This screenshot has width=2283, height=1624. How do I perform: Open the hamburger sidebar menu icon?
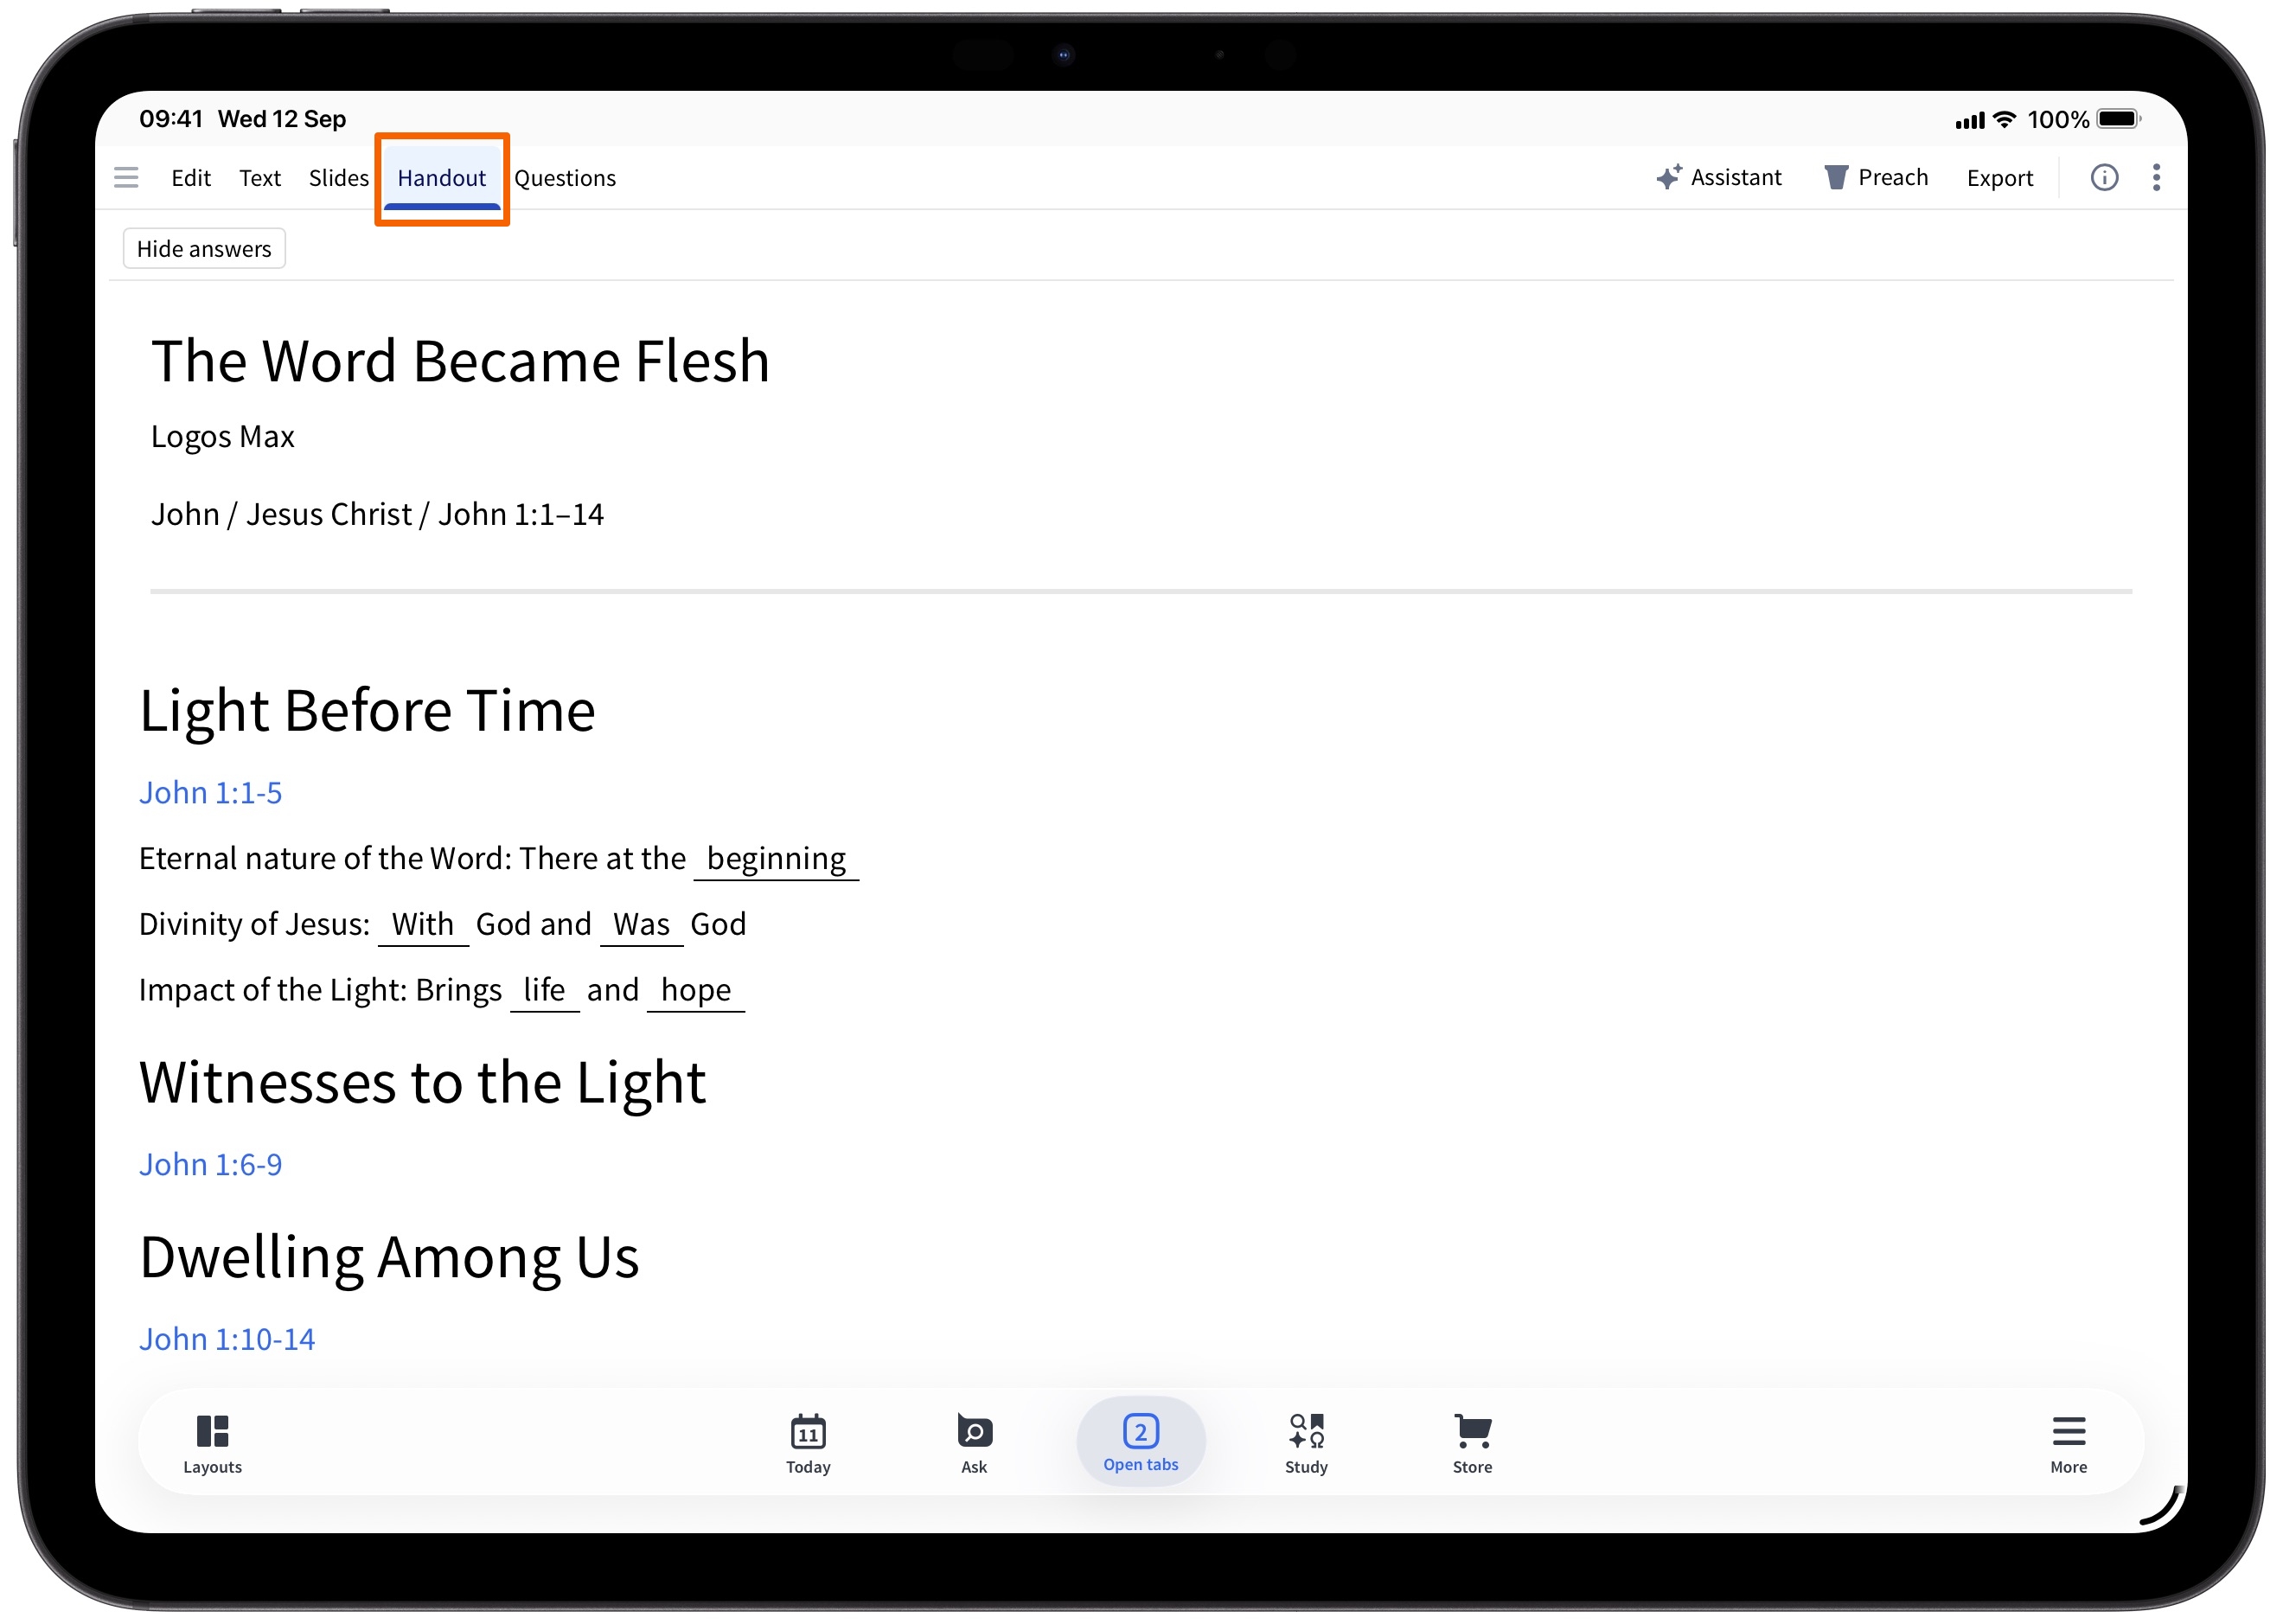[x=126, y=178]
